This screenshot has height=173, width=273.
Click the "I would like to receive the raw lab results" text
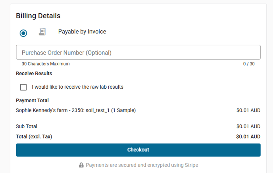click(x=77, y=87)
